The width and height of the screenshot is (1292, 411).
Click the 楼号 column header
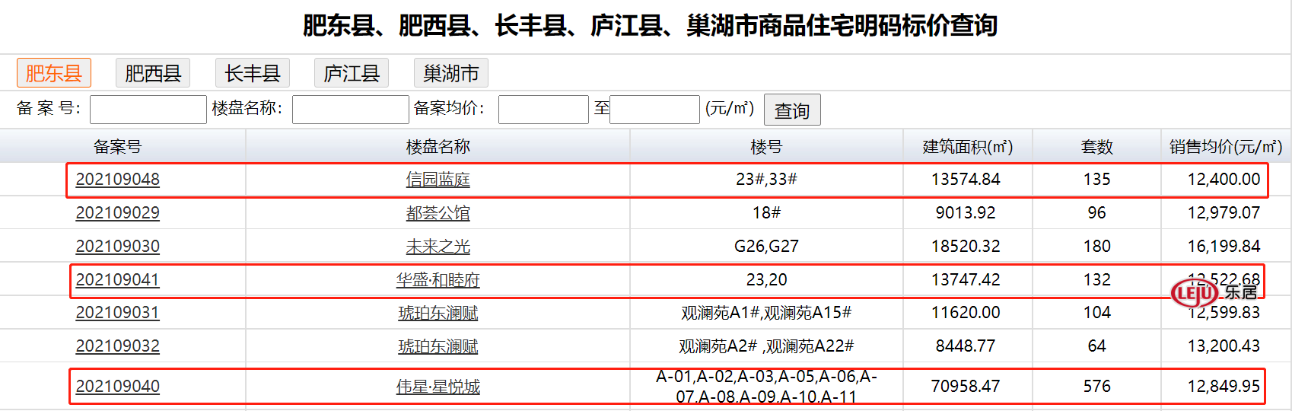tap(766, 147)
